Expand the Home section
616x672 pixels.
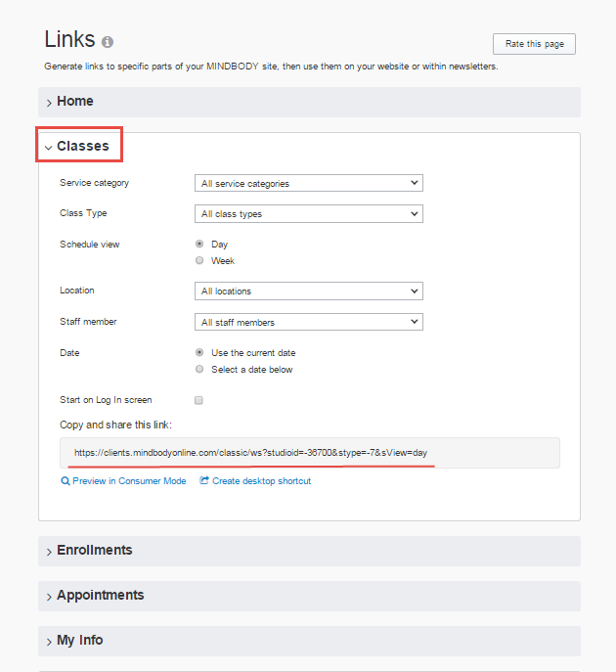click(75, 102)
